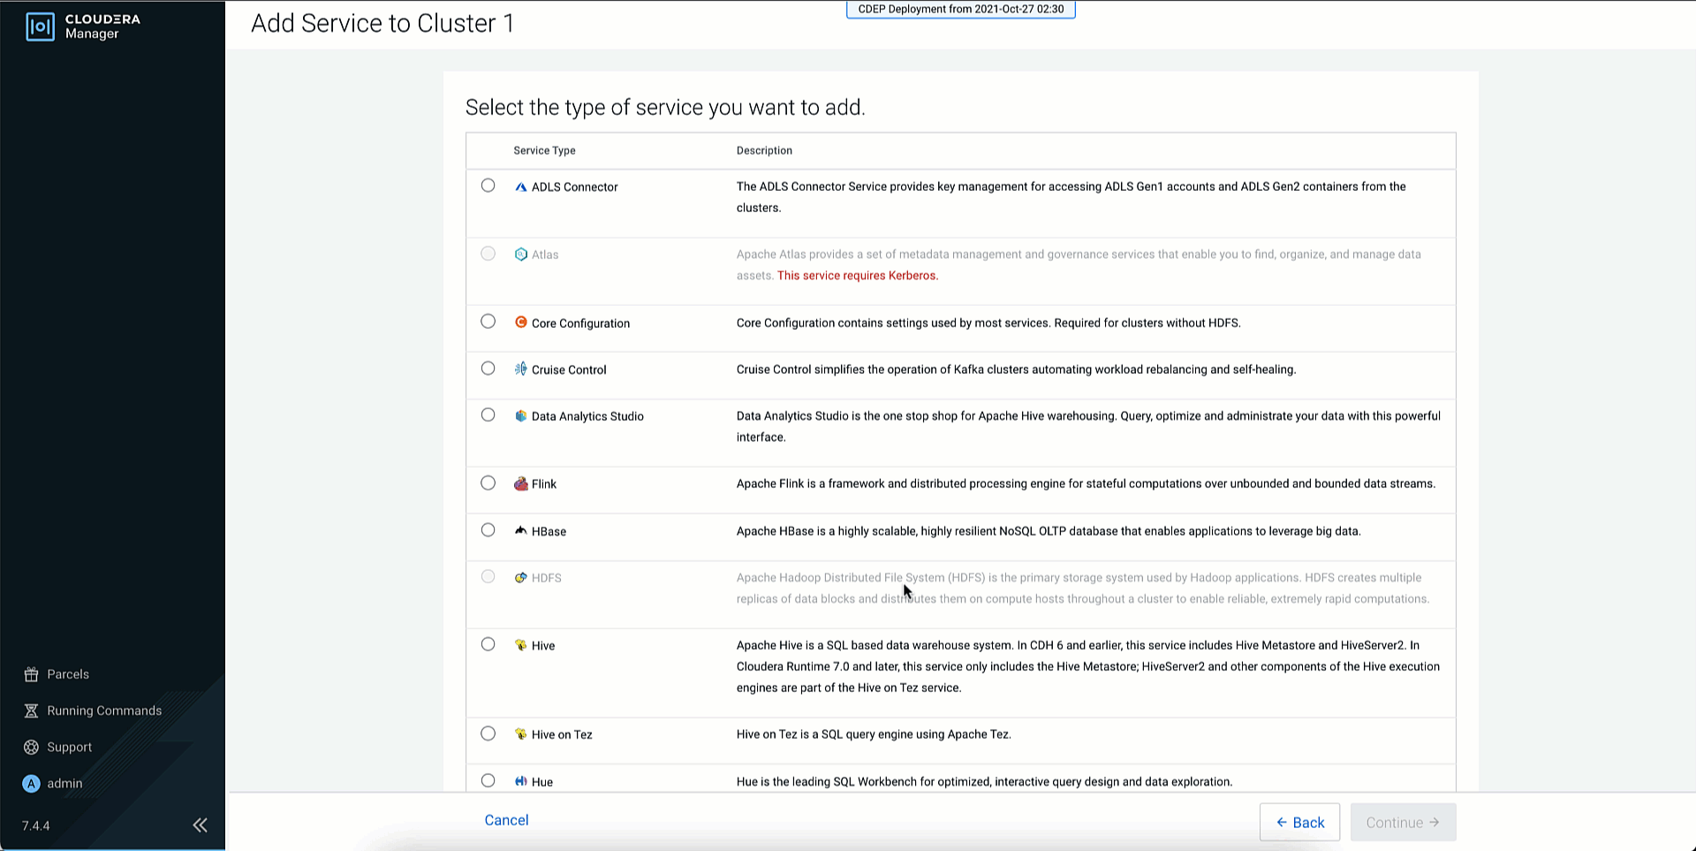Cancel adding the service

(506, 820)
